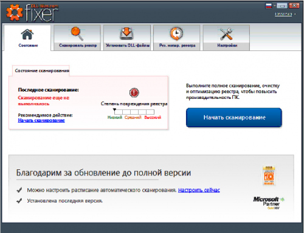Click the Russian flag language icon
This screenshot has height=233, width=304.
tap(269, 5)
